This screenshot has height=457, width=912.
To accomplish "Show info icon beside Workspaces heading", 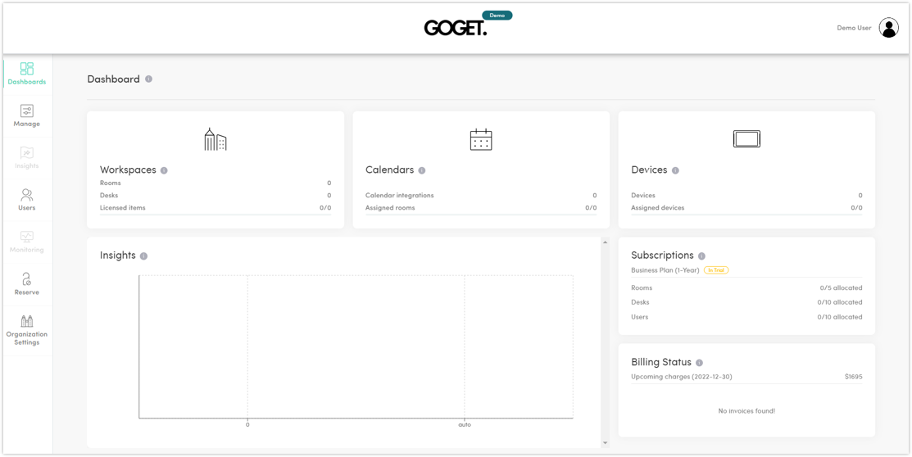I will point(164,170).
